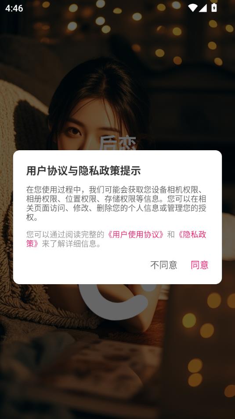235x419 pixels.
Task: Open the 《隐私政策 link text
Action: 191,234
